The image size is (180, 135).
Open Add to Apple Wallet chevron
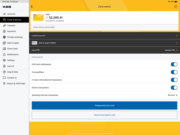point(177,43)
